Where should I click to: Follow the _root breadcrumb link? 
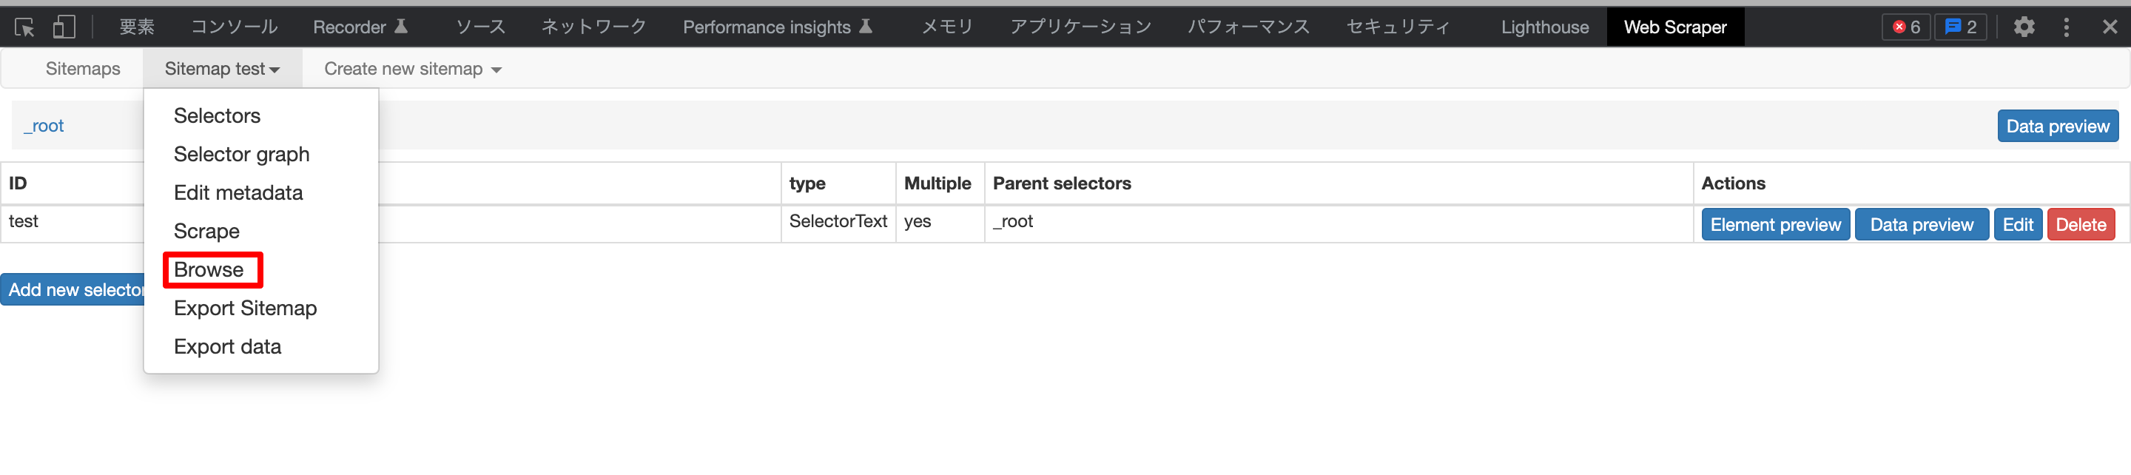[x=44, y=126]
